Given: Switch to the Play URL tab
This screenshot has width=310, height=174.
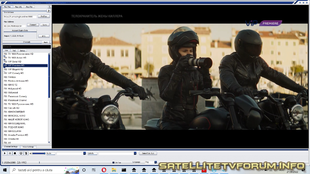Looking at the screenshot, I should pyautogui.click(x=18, y=7).
